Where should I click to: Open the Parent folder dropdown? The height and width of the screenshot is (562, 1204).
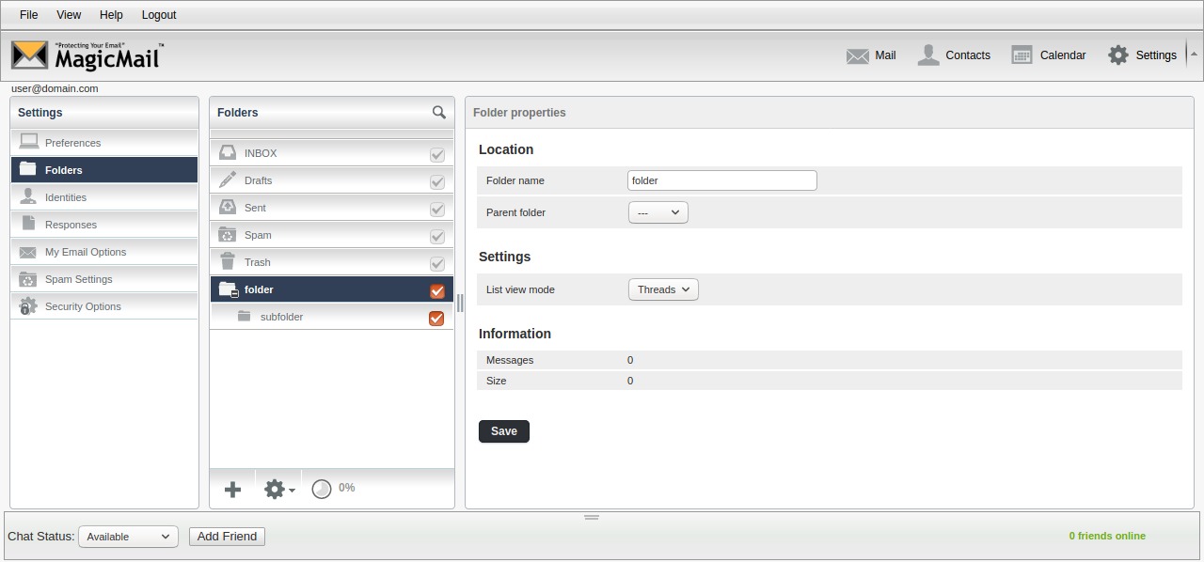(657, 212)
